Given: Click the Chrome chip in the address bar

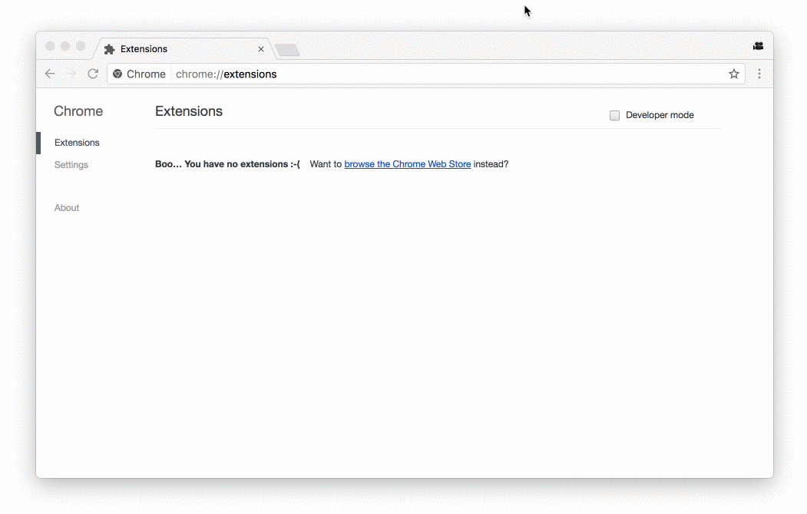Looking at the screenshot, I should coord(140,74).
